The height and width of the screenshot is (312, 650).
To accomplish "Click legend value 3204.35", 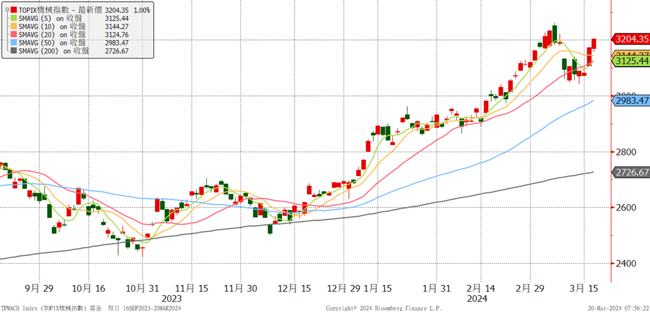I will pos(117,10).
